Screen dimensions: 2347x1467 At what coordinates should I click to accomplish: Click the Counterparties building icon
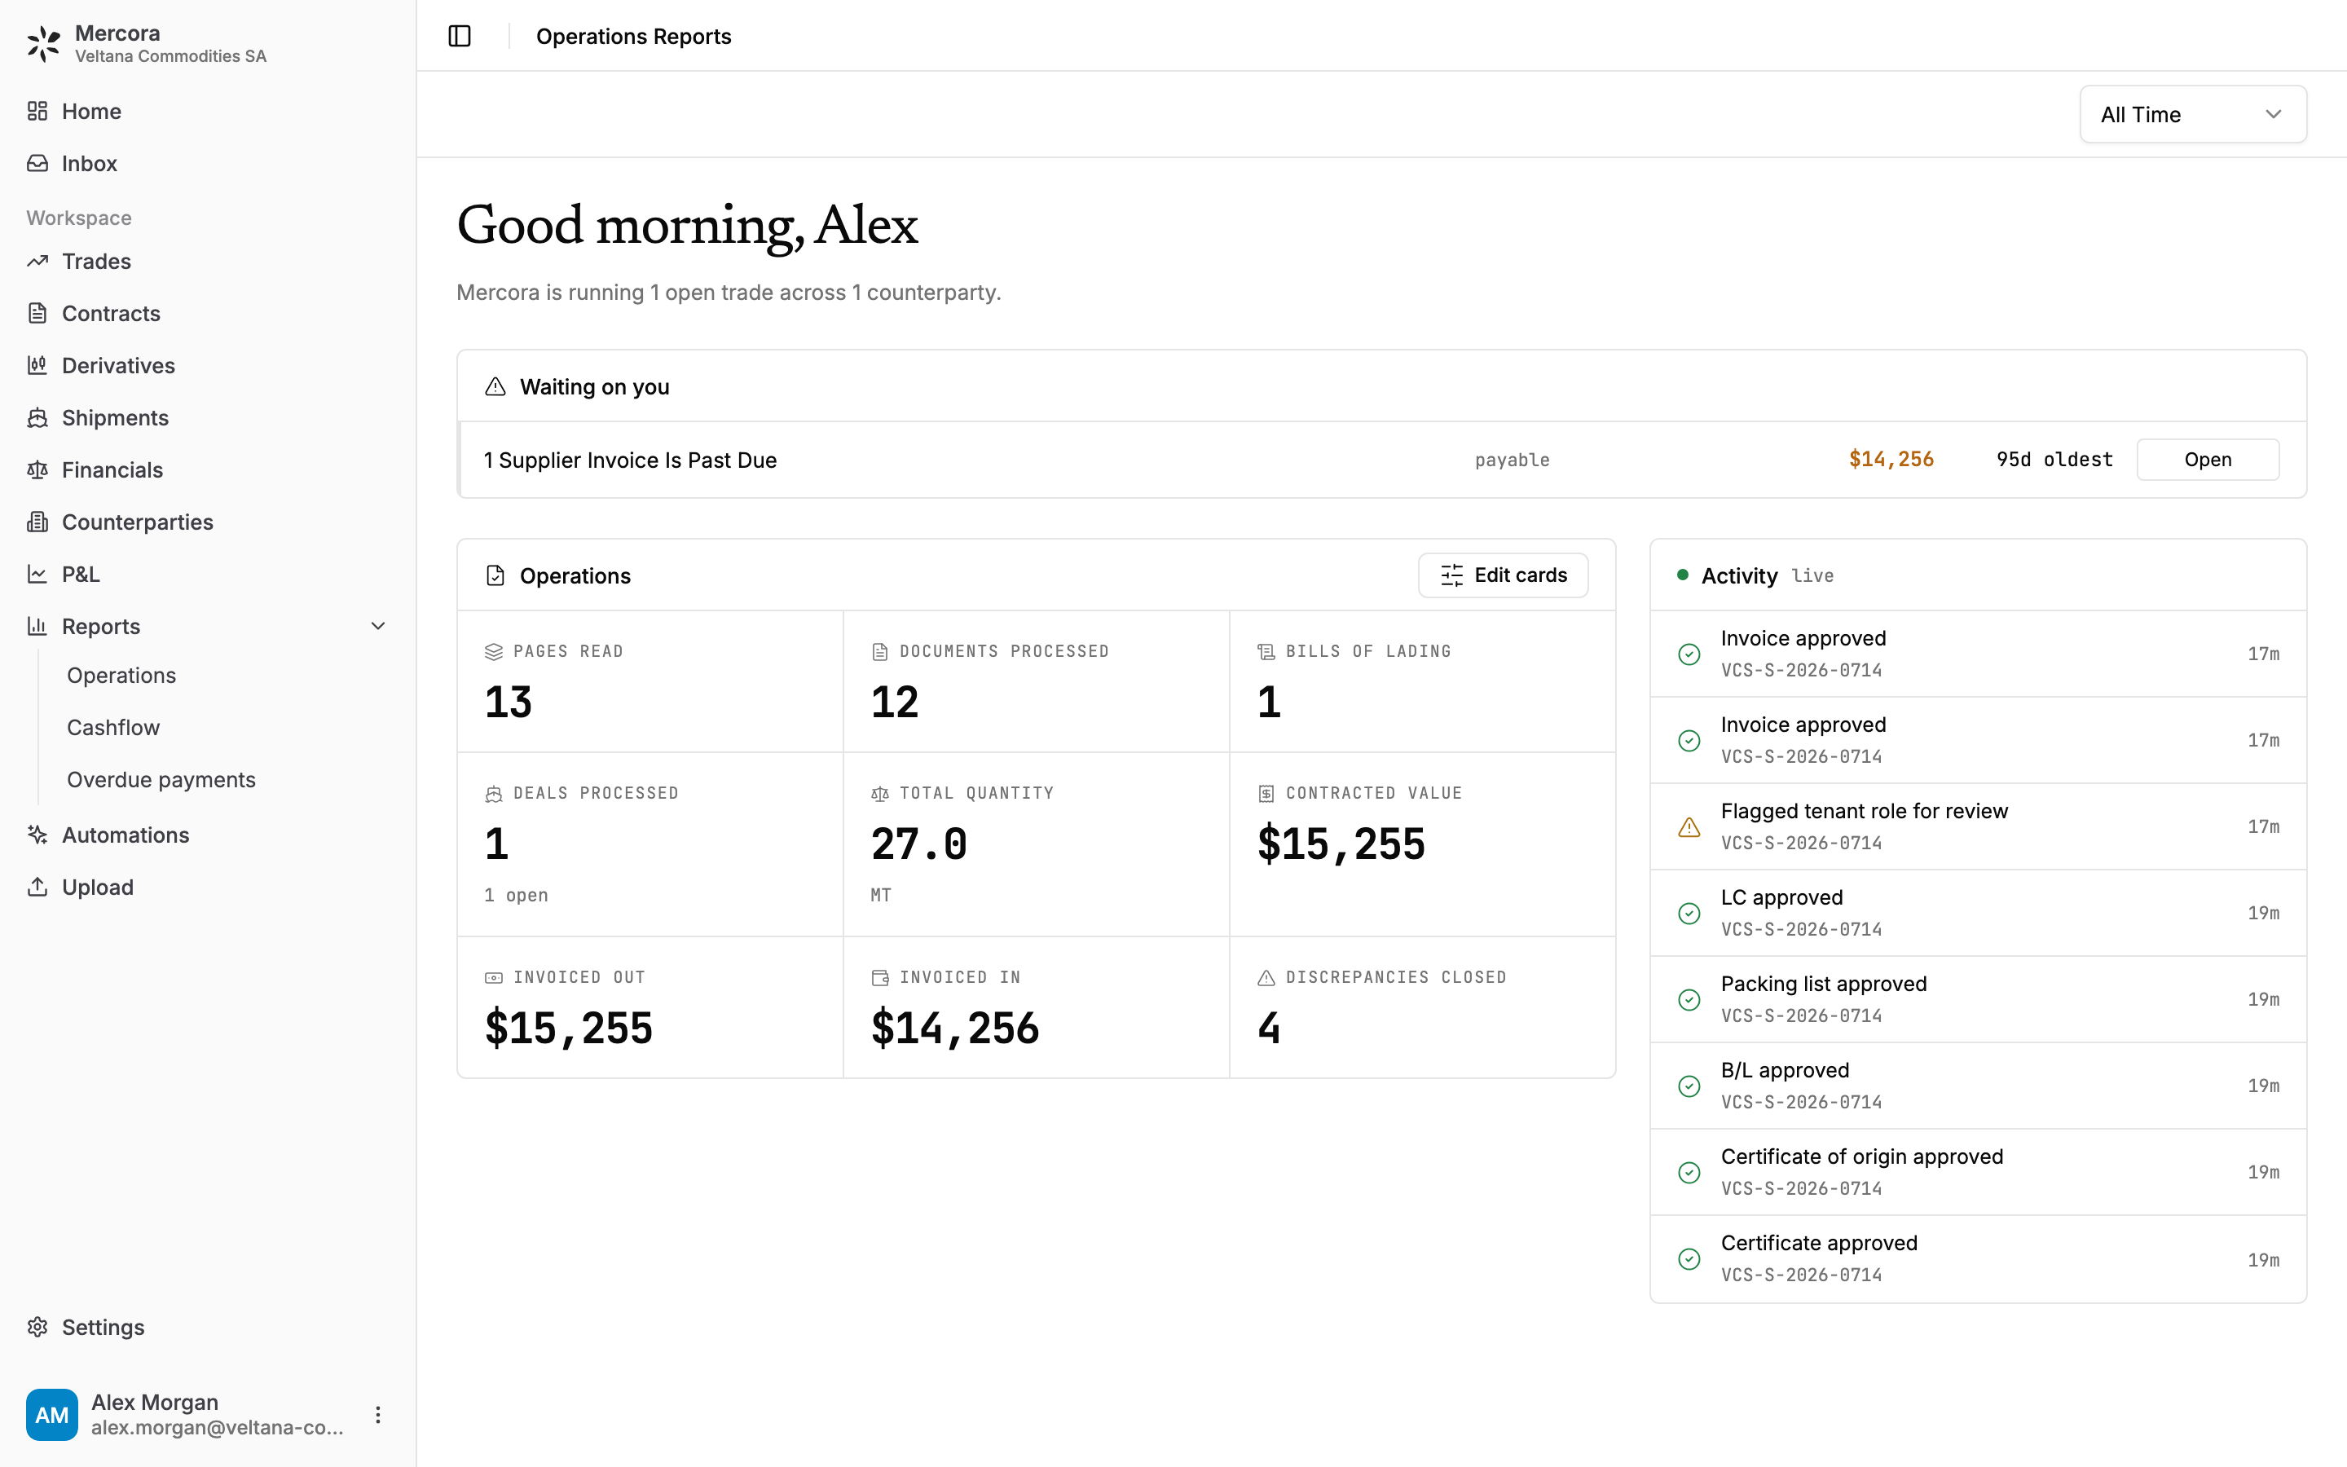[37, 522]
